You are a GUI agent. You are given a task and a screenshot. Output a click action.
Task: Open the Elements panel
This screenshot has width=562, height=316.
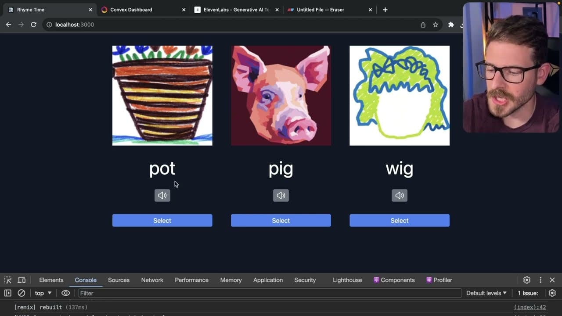click(51, 280)
